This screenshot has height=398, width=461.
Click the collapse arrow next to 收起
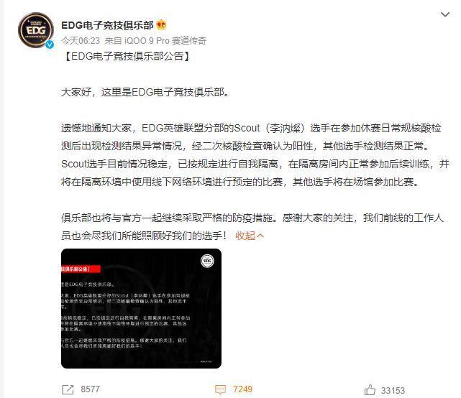tap(260, 236)
